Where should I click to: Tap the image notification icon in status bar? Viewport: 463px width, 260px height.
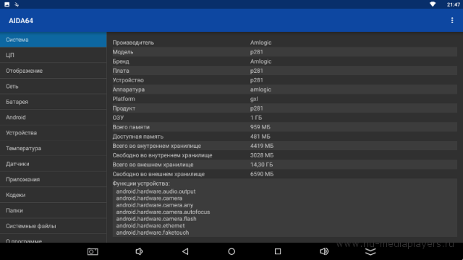click(7, 4)
